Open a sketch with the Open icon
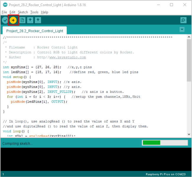The image size is (192, 177). pyautogui.click(x=30, y=20)
